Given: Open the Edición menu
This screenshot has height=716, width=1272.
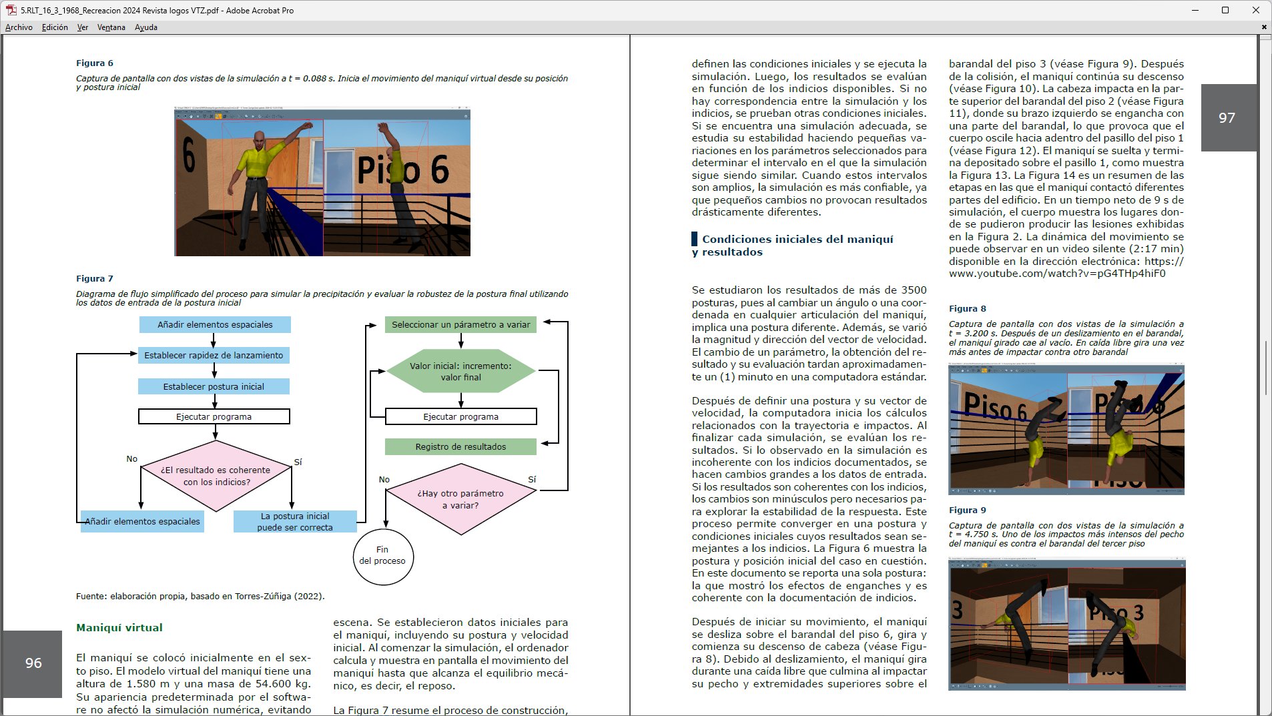Looking at the screenshot, I should (55, 27).
